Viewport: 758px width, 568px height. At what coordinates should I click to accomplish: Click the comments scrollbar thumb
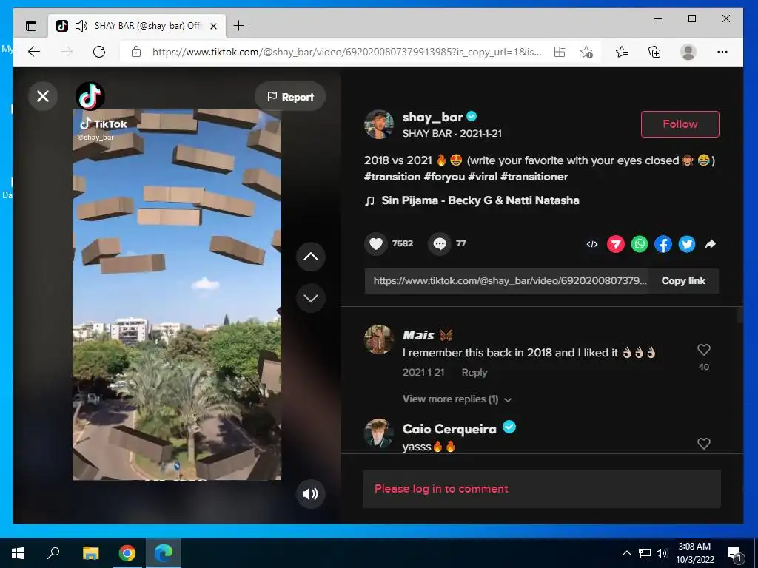[739, 315]
